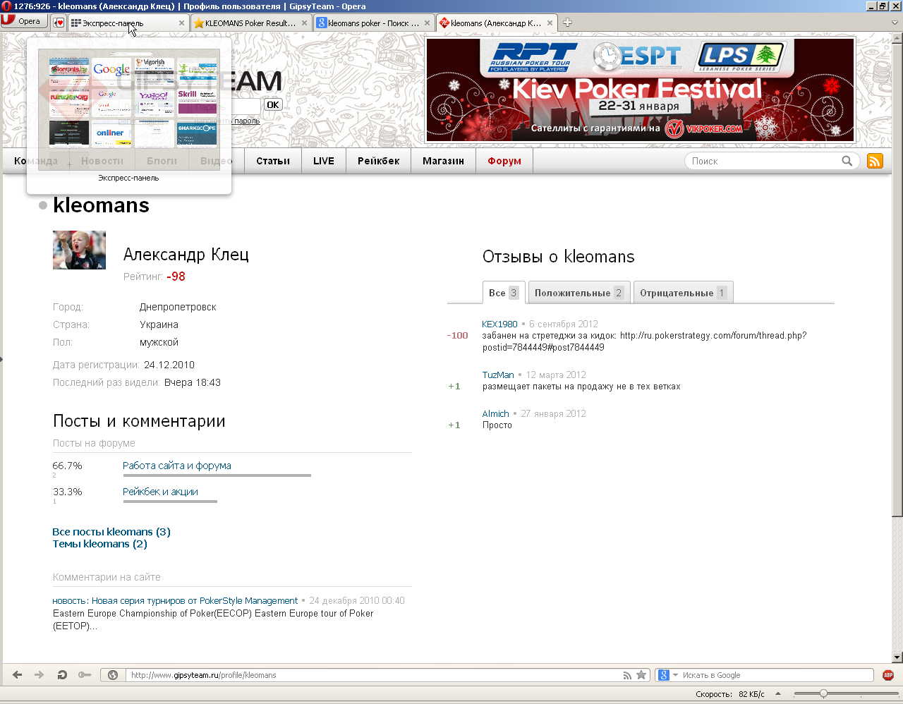Click the browser Back arrow

(x=18, y=675)
